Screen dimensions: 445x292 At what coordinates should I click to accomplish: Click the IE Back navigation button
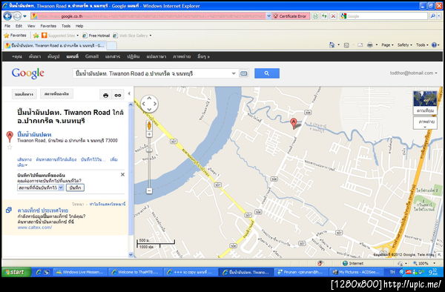tap(7, 16)
